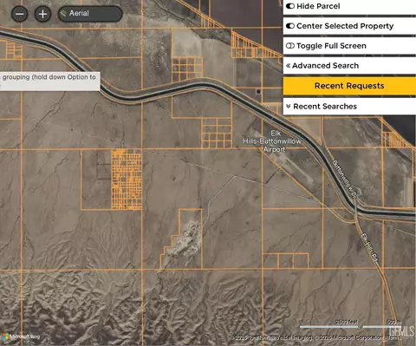Image resolution: width=416 pixels, height=346 pixels.
Task: Click the Recent Searches double-chevron icon
Action: 288,107
